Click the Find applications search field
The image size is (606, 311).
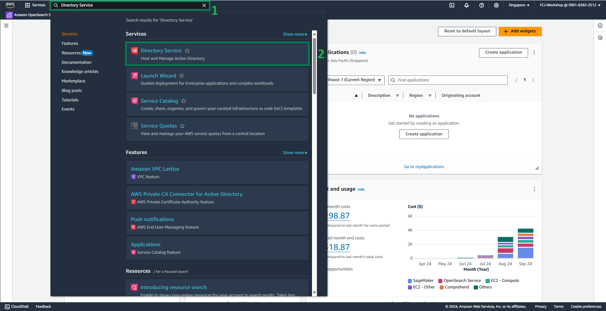click(x=448, y=80)
